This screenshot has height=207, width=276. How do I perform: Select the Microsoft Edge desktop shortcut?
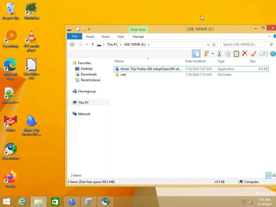tap(11, 69)
